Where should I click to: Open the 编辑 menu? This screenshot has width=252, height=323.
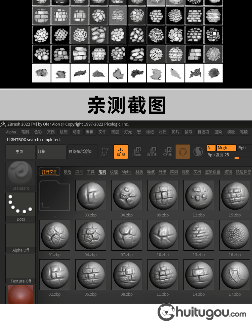point(89,132)
